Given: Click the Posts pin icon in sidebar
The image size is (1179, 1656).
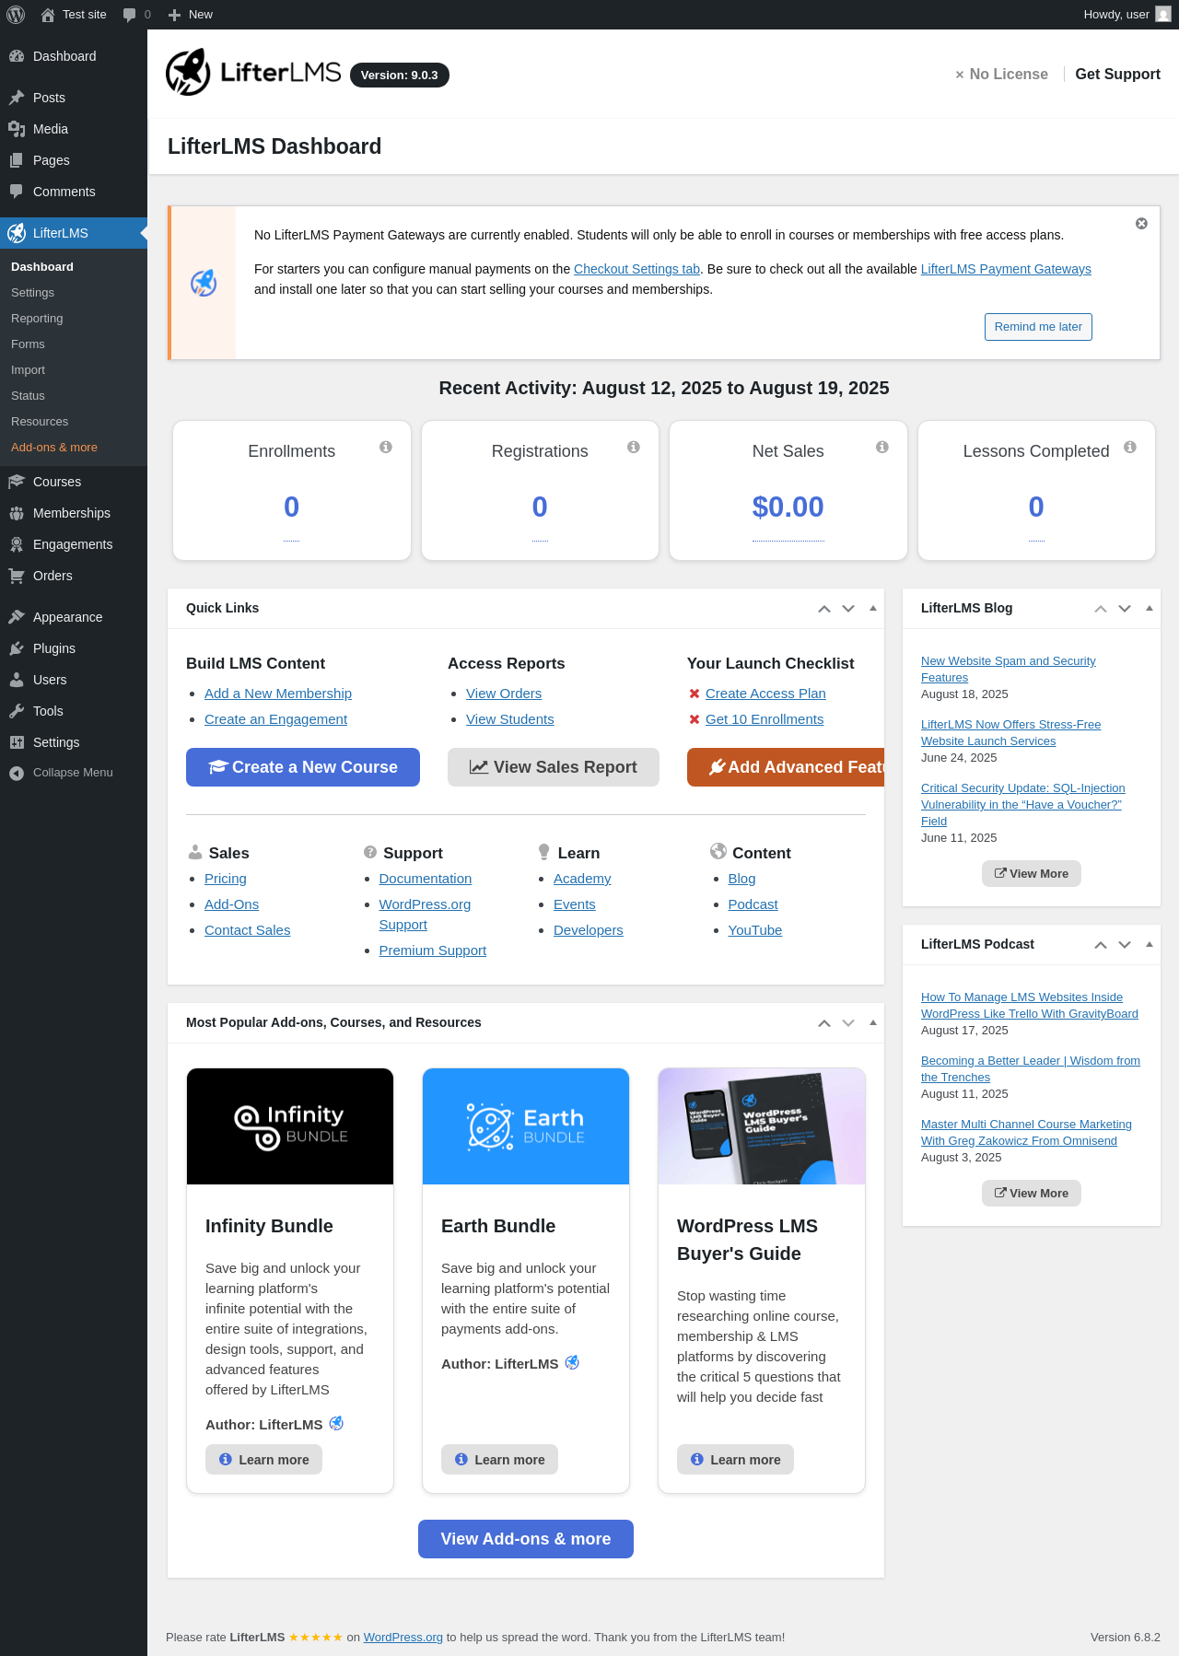Looking at the screenshot, I should pos(17,98).
